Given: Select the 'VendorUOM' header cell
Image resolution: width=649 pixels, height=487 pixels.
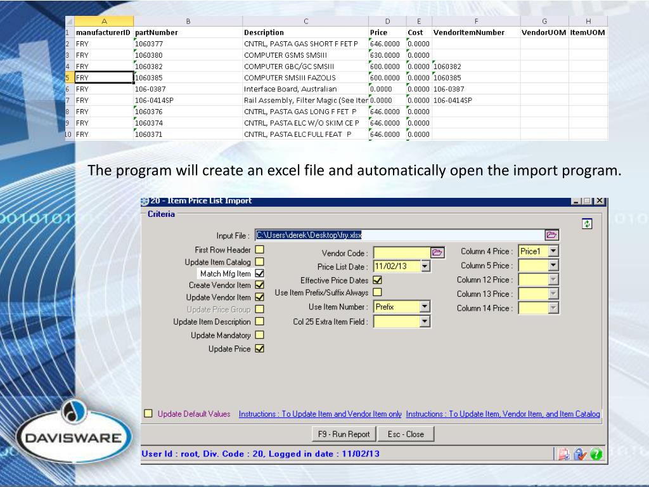Looking at the screenshot, I should 544,32.
